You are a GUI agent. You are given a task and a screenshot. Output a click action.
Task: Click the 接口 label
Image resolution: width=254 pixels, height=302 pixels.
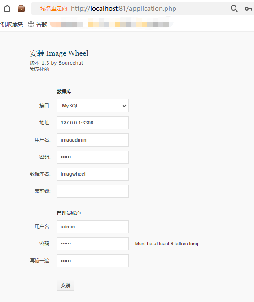(x=45, y=106)
